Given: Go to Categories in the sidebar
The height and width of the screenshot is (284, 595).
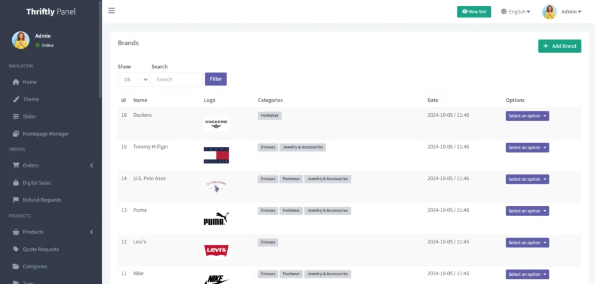Looking at the screenshot, I should click(35, 267).
